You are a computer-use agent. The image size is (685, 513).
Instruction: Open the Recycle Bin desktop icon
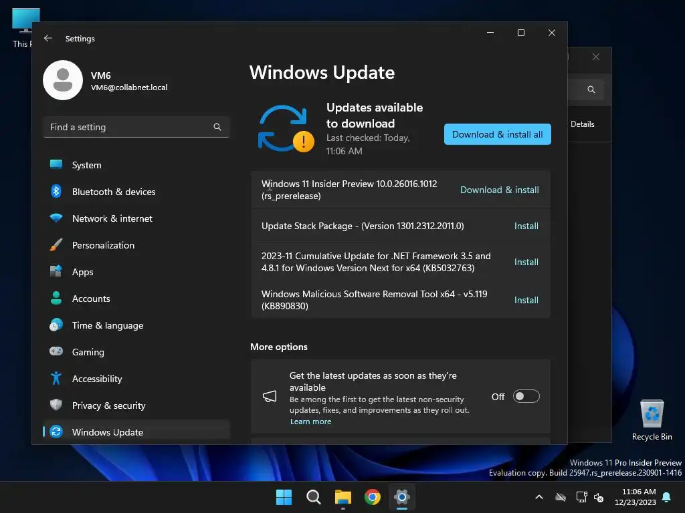click(652, 420)
